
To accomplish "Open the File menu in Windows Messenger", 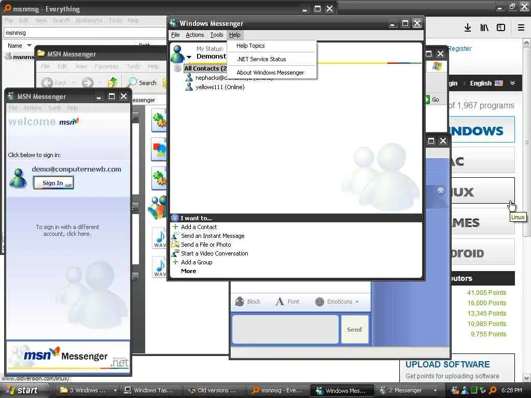I will click(175, 35).
